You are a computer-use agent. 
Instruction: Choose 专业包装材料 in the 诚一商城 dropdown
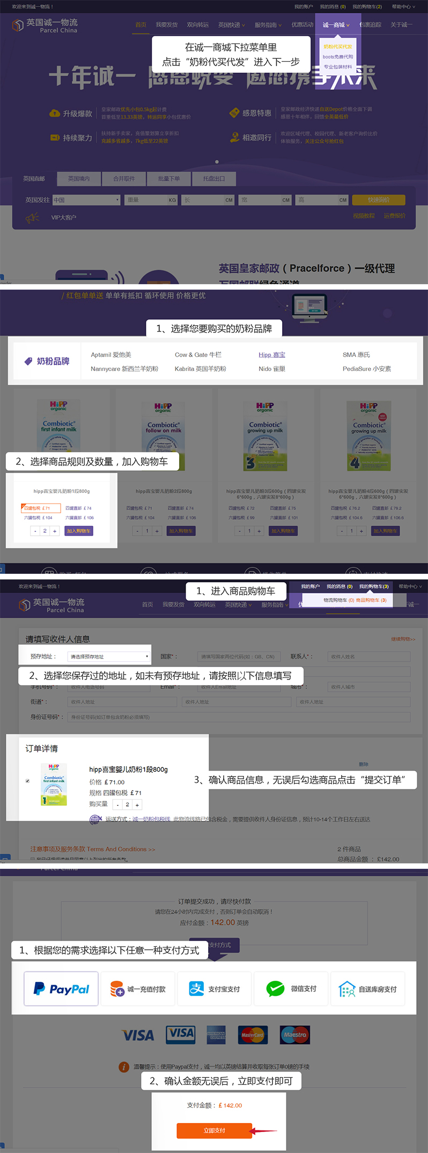pos(338,66)
